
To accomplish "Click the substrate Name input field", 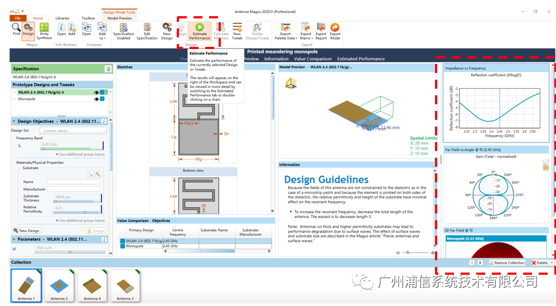I will pyautogui.click(x=74, y=182).
